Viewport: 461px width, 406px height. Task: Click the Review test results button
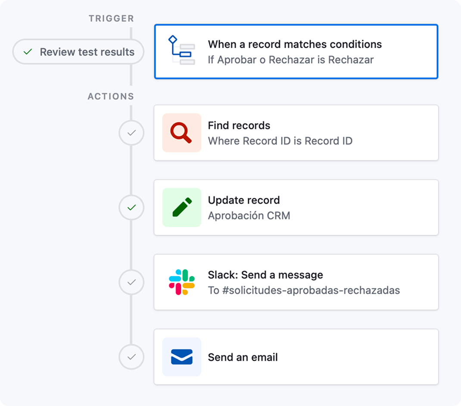pos(78,52)
